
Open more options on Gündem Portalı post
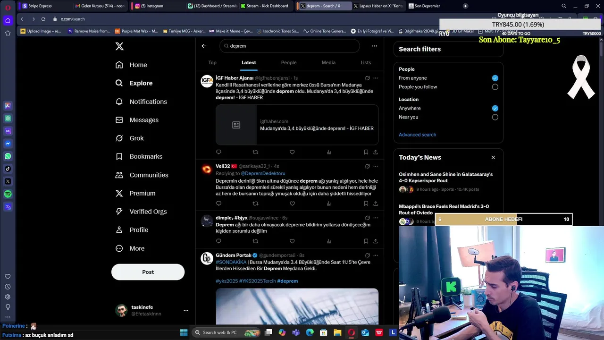click(x=376, y=255)
